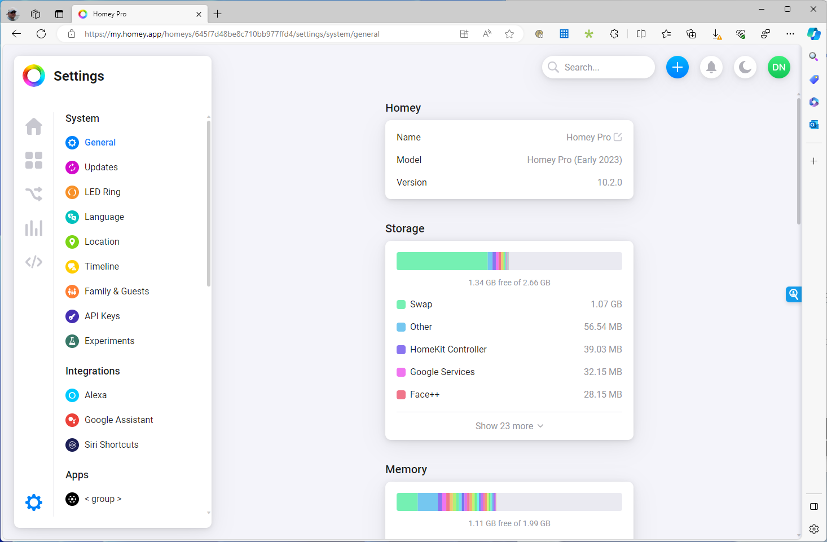Click the green Swap color swatch
The image size is (827, 542).
pos(401,305)
